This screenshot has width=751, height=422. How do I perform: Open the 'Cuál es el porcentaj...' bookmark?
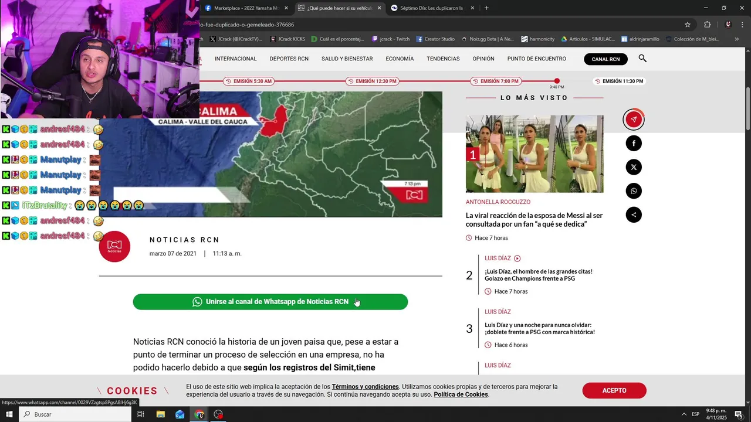pos(337,39)
